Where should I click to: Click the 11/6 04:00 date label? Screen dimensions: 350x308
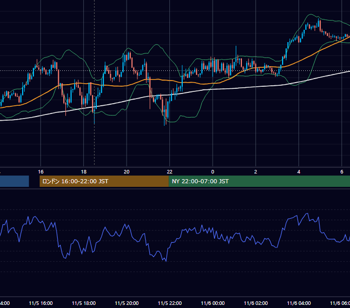[299, 303]
